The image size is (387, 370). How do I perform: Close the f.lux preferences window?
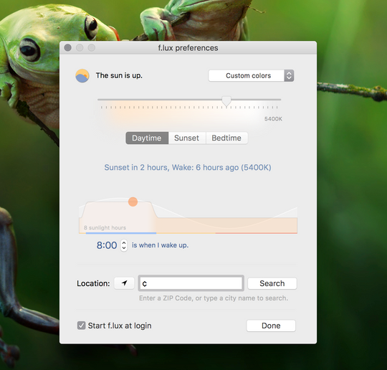click(68, 47)
